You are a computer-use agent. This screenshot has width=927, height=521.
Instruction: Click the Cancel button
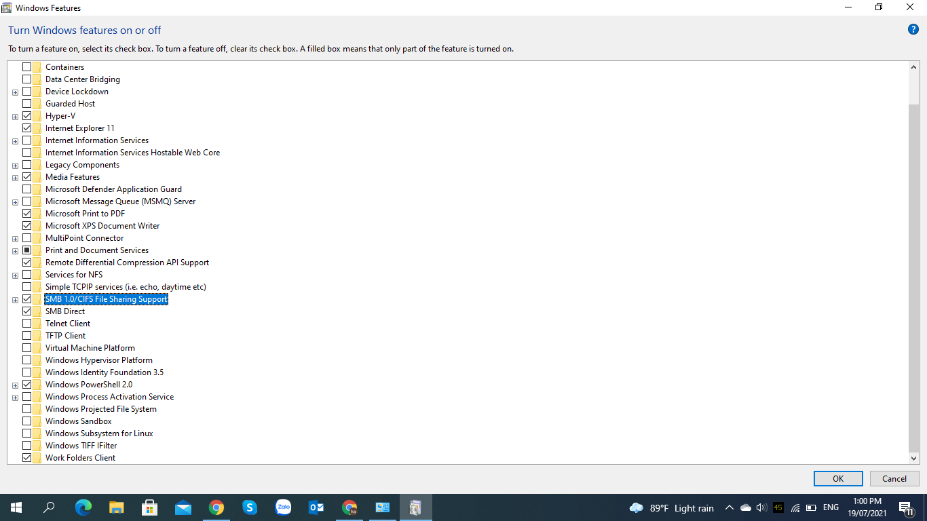pyautogui.click(x=894, y=478)
